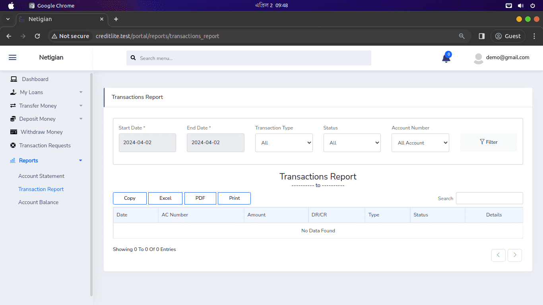The height and width of the screenshot is (305, 543).
Task: Open Withdraw Money page
Action: pos(42,132)
